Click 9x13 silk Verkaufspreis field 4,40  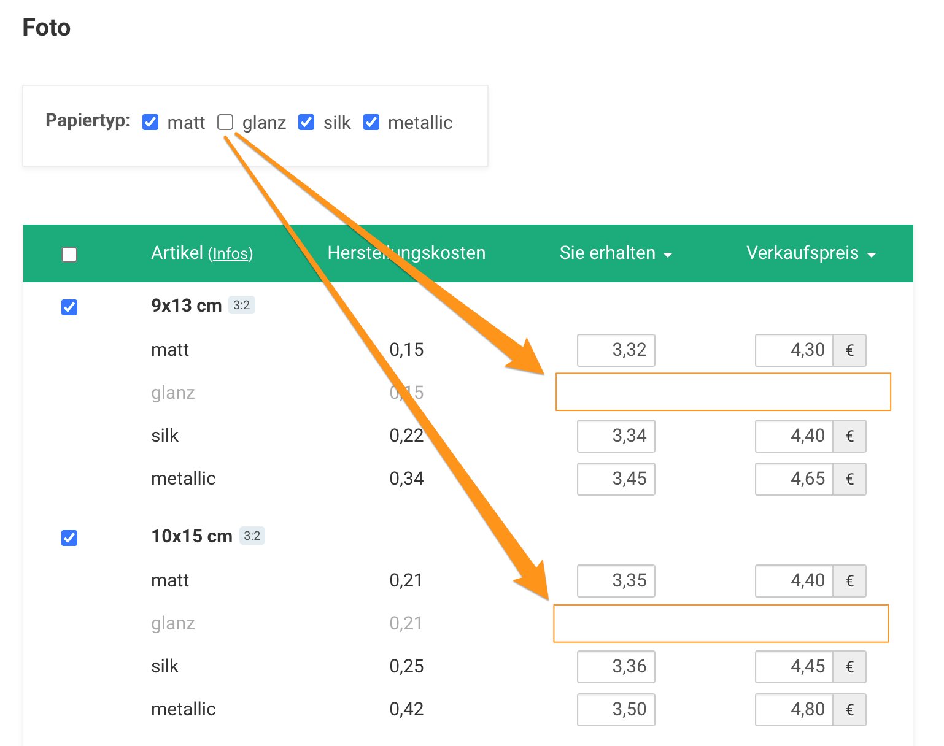[794, 436]
